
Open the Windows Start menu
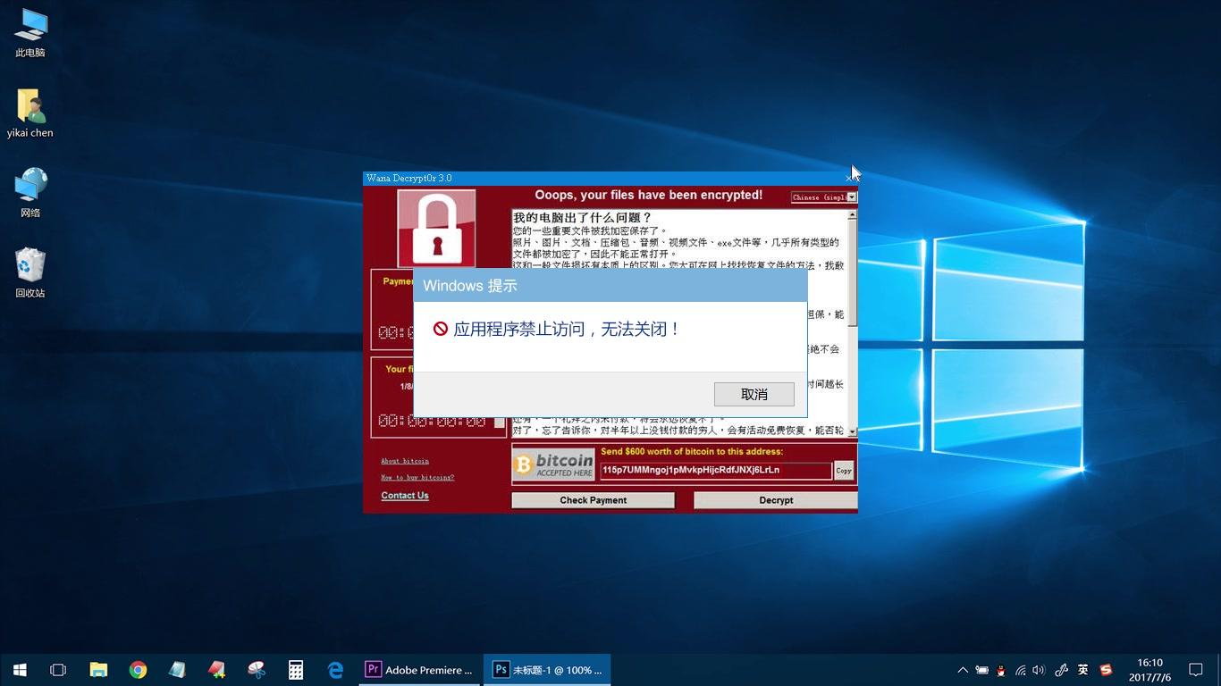point(20,669)
